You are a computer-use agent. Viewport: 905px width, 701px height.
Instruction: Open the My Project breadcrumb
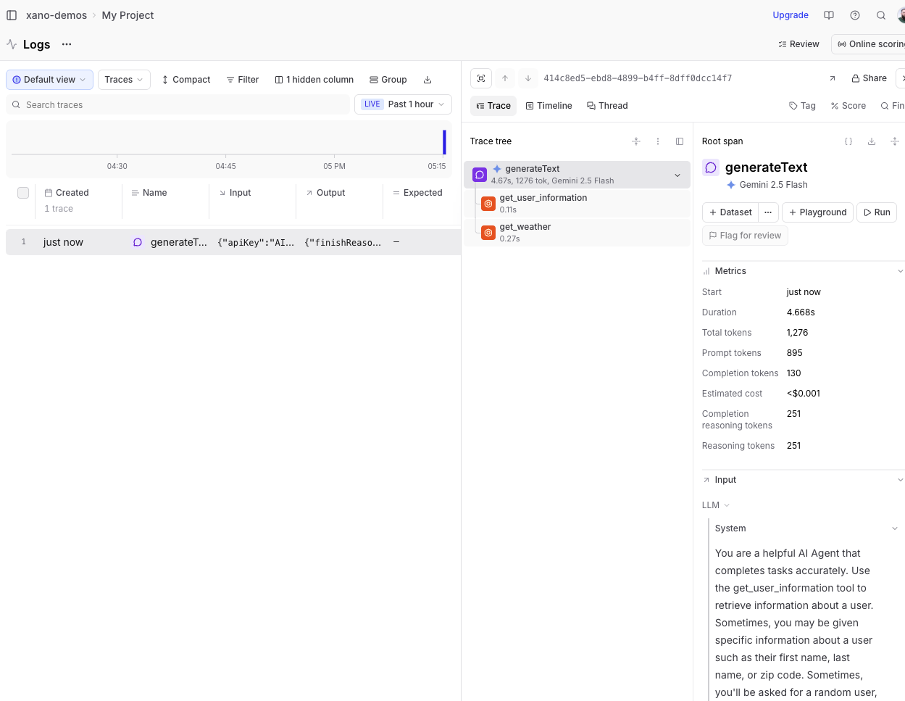(x=128, y=15)
